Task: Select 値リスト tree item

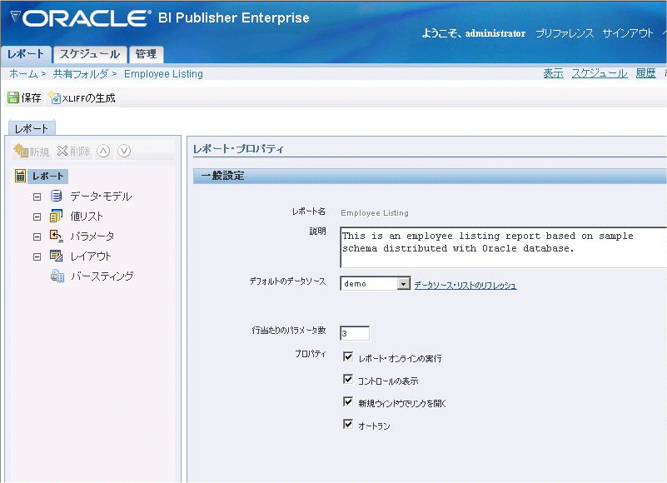Action: point(87,217)
